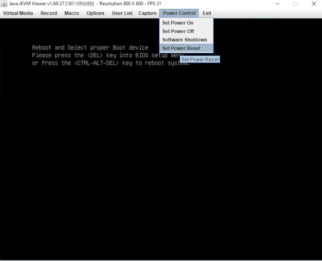This screenshot has width=322, height=261.
Task: Open the Virtual Media menu
Action: click(18, 13)
